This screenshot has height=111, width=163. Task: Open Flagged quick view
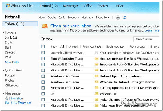(10, 76)
